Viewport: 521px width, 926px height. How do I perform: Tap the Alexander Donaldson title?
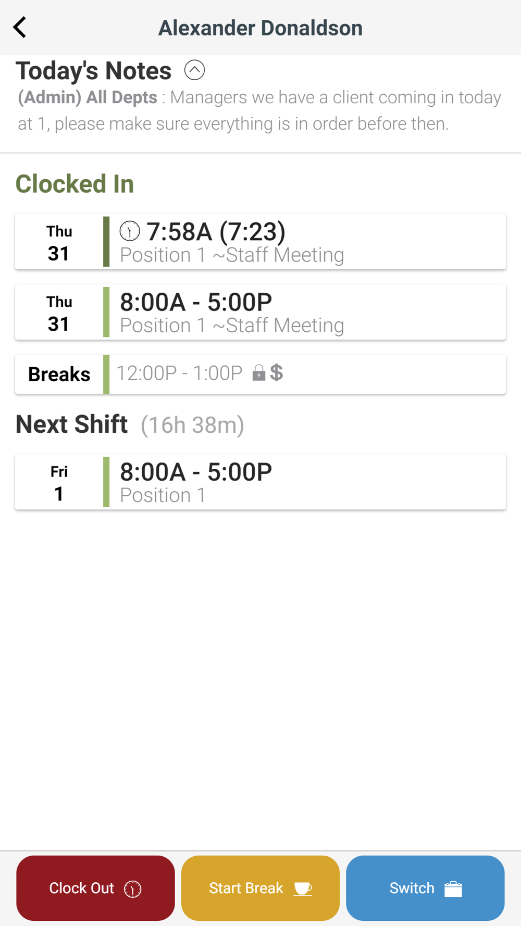pos(260,28)
